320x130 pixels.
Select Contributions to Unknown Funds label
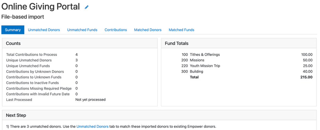(x=34, y=77)
